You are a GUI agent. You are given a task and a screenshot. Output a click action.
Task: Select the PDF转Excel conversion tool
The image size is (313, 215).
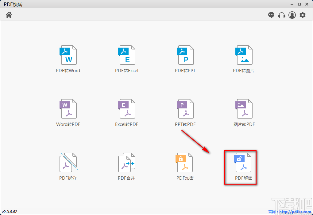tap(127, 55)
